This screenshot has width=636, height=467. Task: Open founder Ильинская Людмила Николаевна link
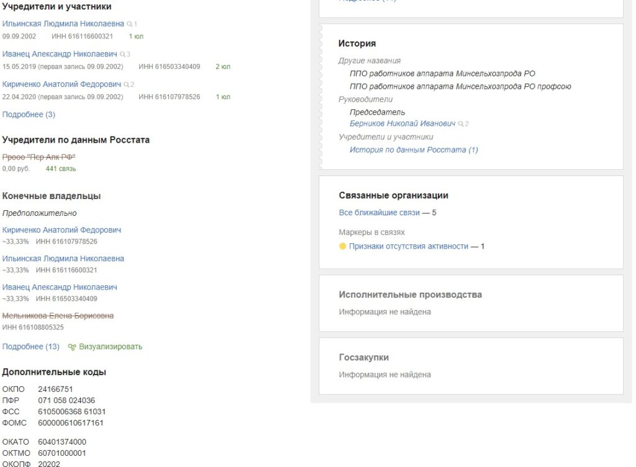pos(63,24)
